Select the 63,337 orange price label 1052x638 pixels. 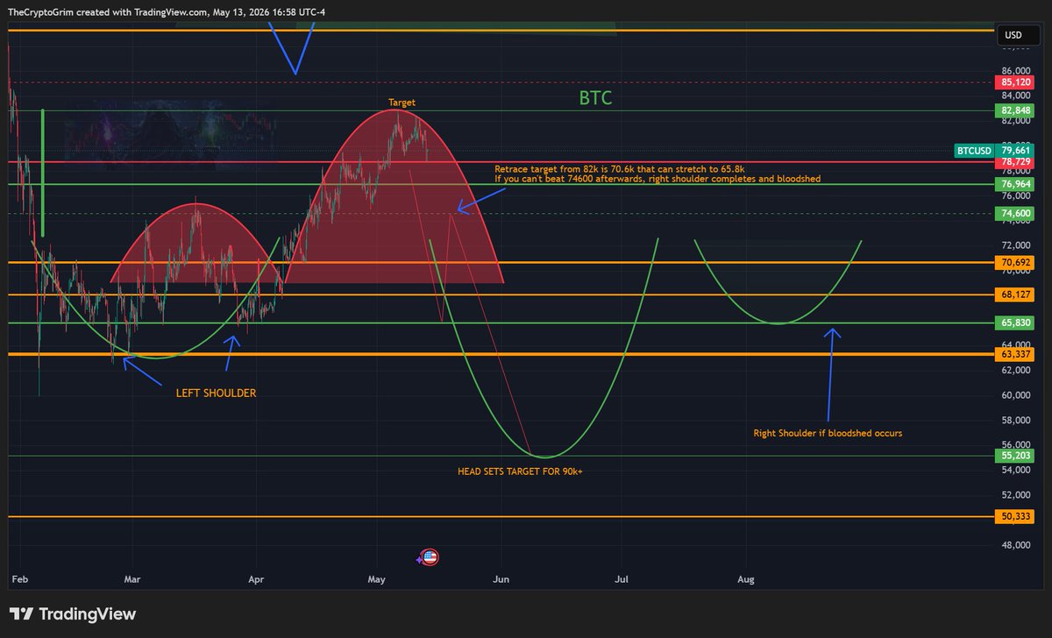point(1013,354)
